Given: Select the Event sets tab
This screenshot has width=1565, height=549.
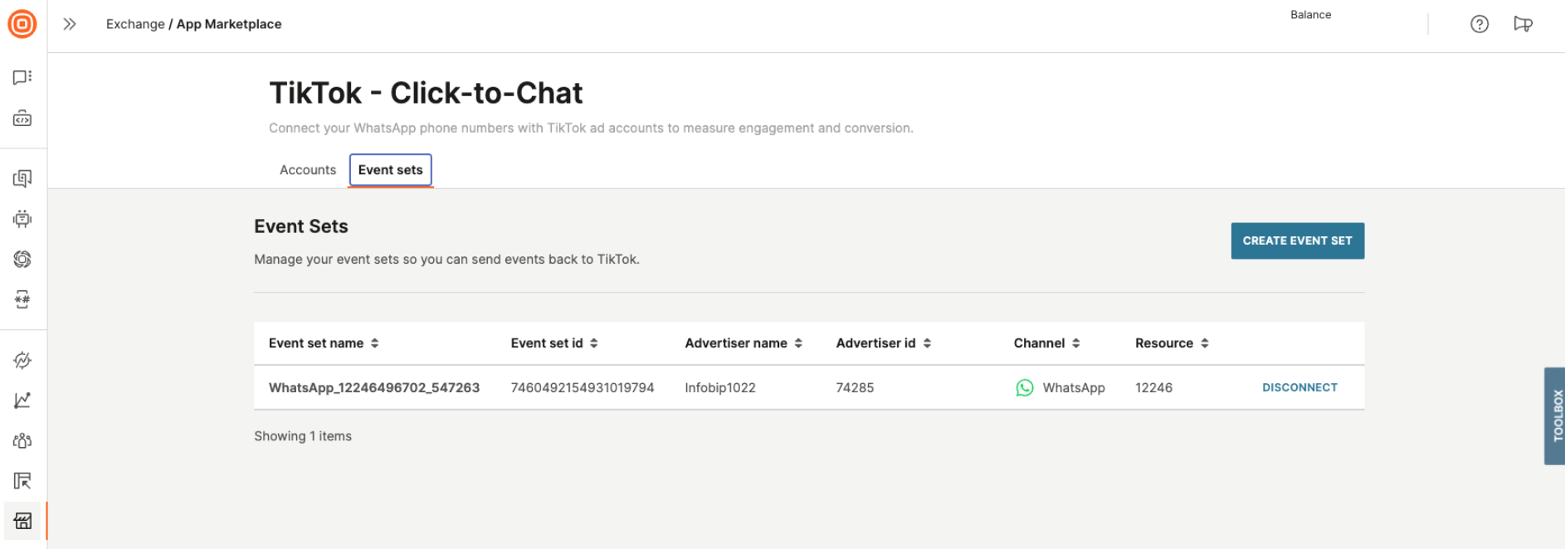Looking at the screenshot, I should click(x=391, y=170).
